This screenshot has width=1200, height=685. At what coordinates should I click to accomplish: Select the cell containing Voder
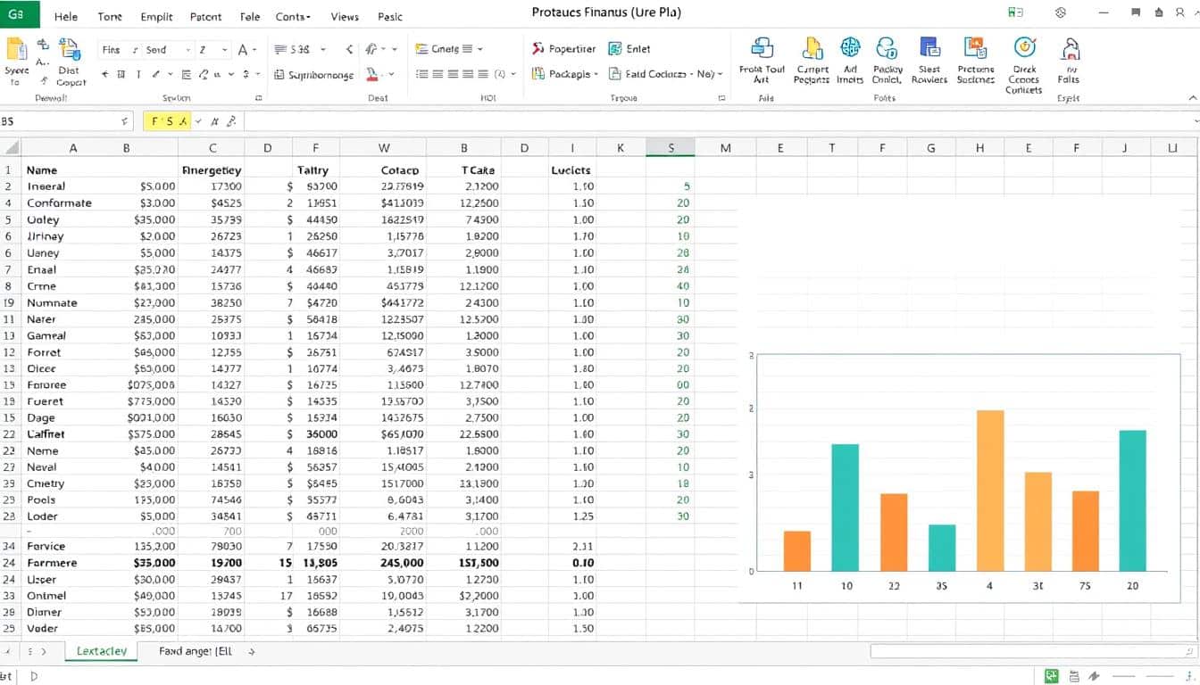tap(43, 628)
